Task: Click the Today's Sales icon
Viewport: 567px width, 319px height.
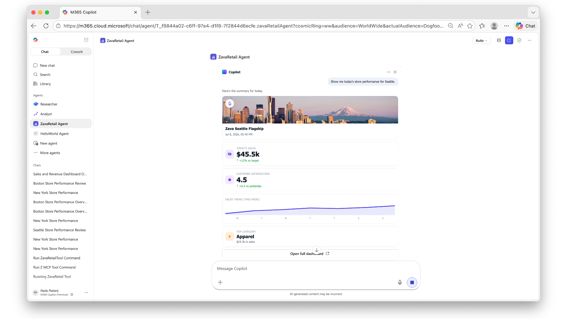Action: pyautogui.click(x=229, y=154)
